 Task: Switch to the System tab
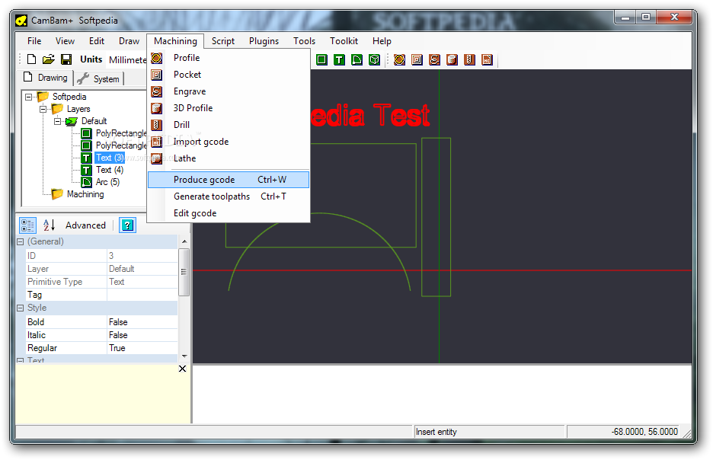pyautogui.click(x=98, y=78)
